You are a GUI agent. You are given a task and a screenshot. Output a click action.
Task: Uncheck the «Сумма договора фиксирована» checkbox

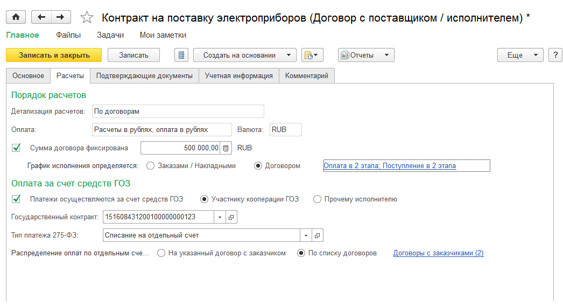click(x=16, y=148)
